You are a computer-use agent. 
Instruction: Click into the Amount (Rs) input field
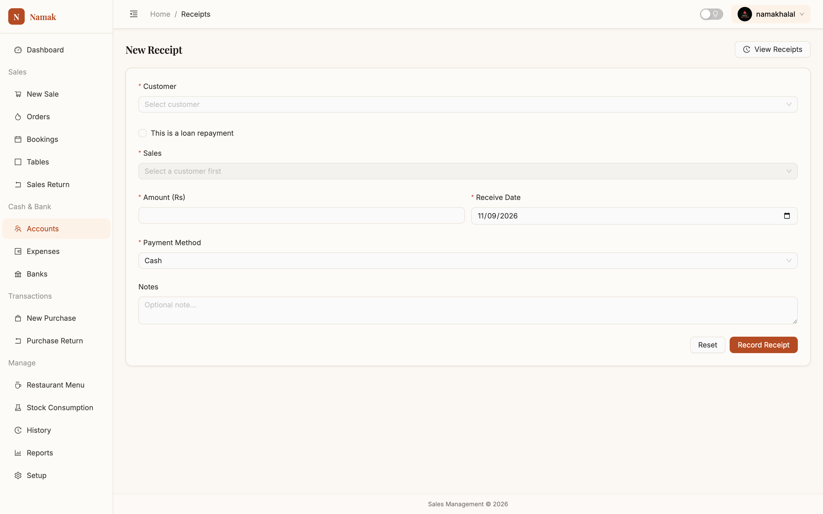pyautogui.click(x=301, y=216)
